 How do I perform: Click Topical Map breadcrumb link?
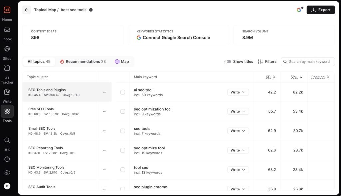45,10
